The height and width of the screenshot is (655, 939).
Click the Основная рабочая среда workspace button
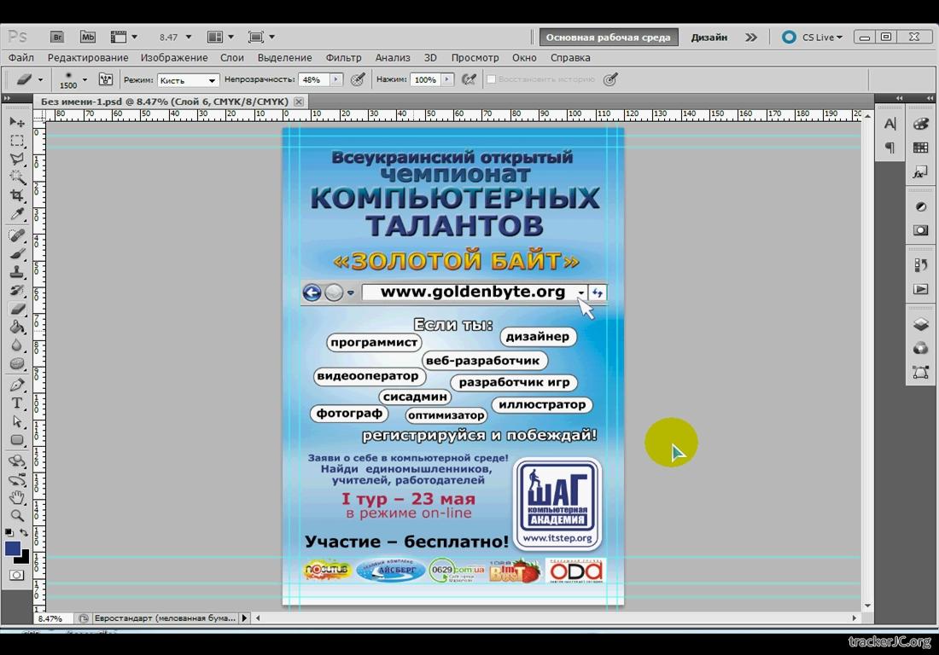point(609,38)
